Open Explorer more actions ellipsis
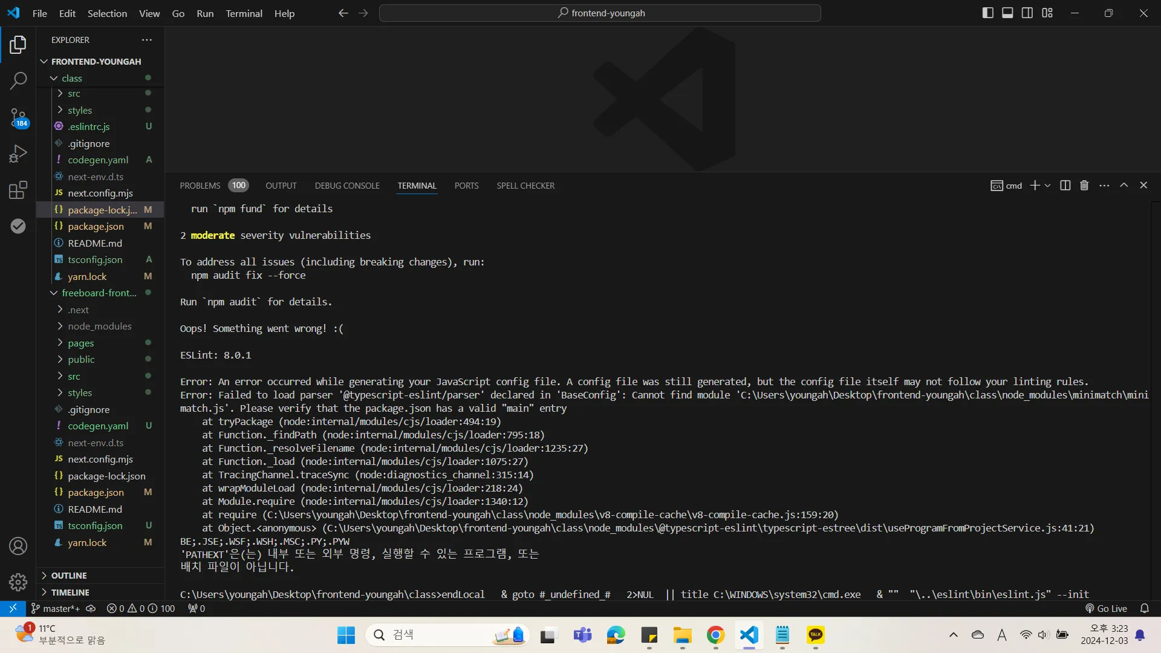 (147, 40)
